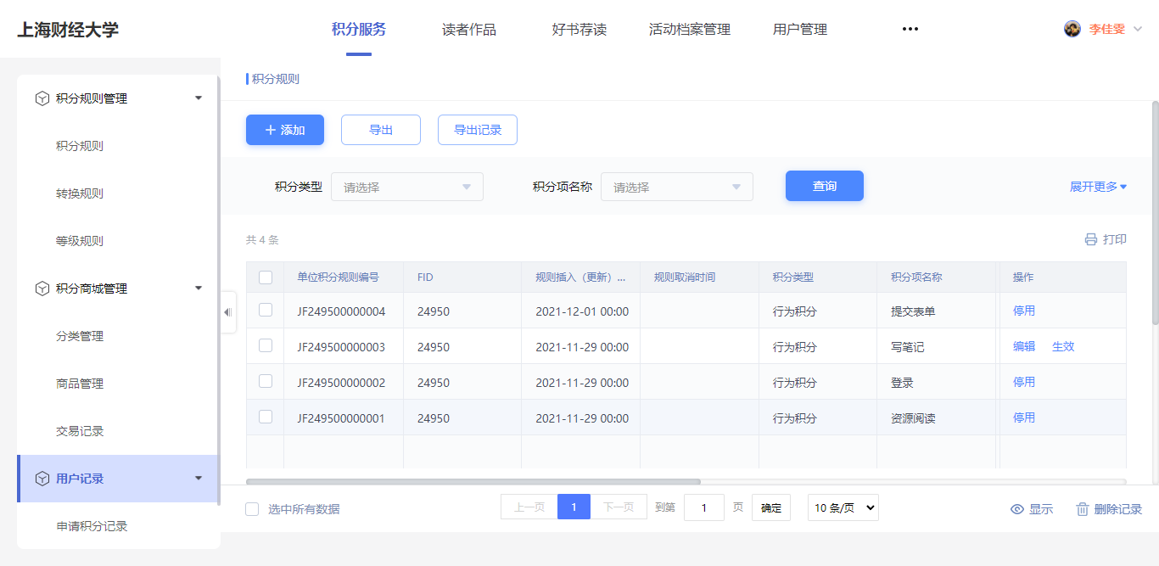Tick the checkbox for row JF249500000003
The image size is (1159, 566).
click(x=266, y=346)
